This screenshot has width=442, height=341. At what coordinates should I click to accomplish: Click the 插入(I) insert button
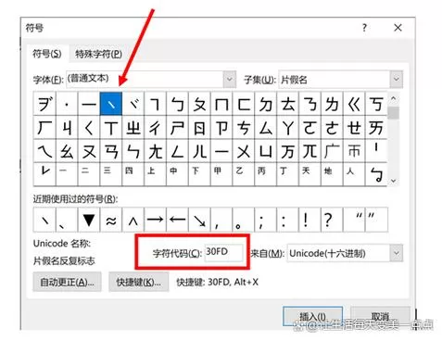pyautogui.click(x=312, y=316)
